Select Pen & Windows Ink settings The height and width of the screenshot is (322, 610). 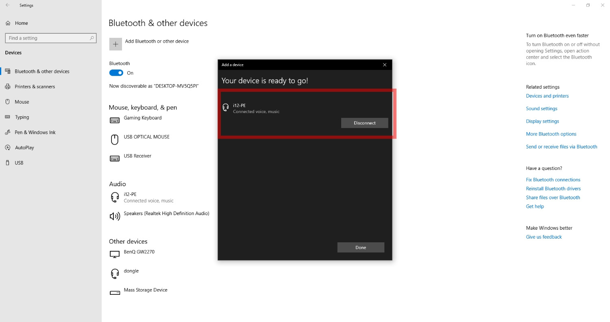pos(8,132)
